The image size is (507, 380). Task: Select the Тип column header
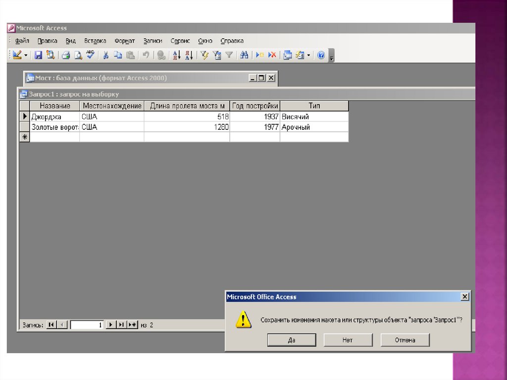(x=314, y=106)
